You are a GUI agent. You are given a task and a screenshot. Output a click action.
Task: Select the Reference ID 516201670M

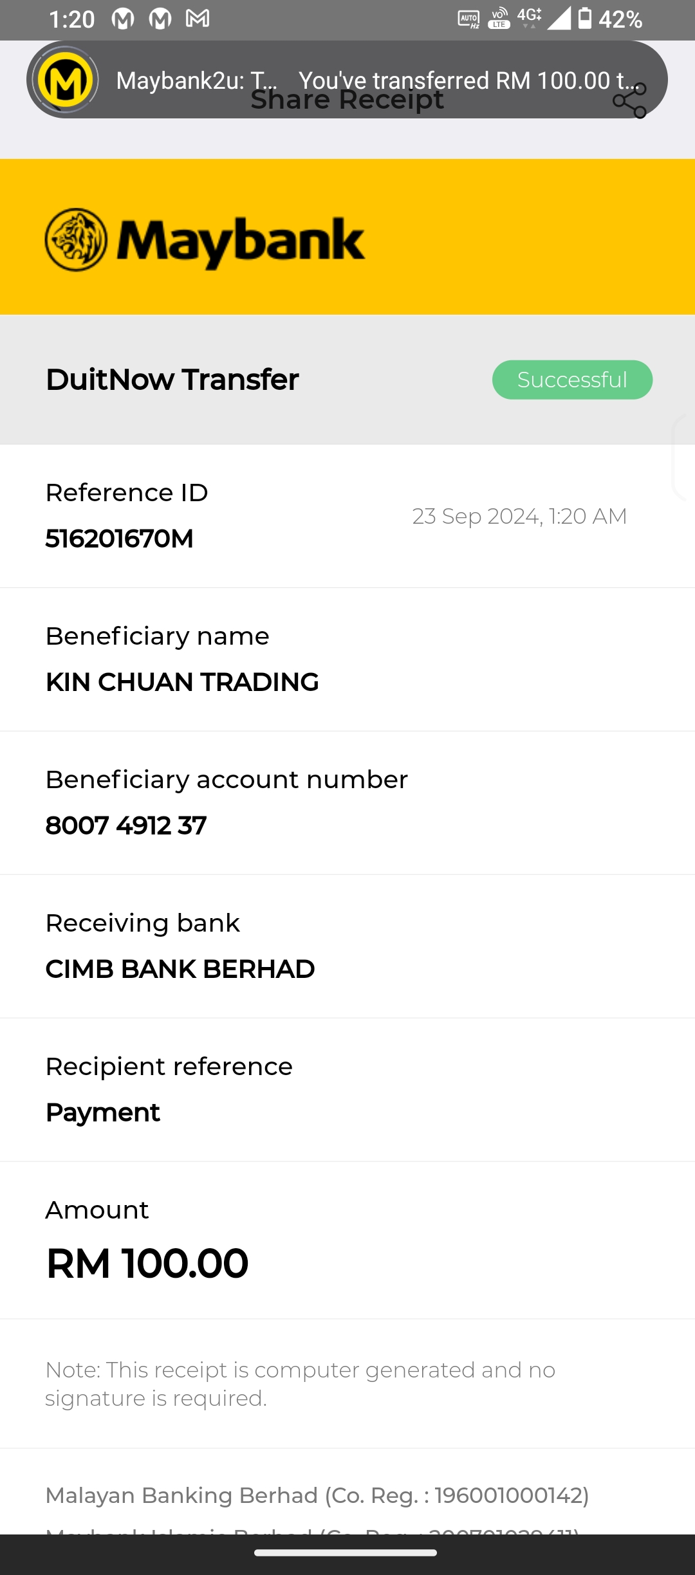pyautogui.click(x=120, y=539)
